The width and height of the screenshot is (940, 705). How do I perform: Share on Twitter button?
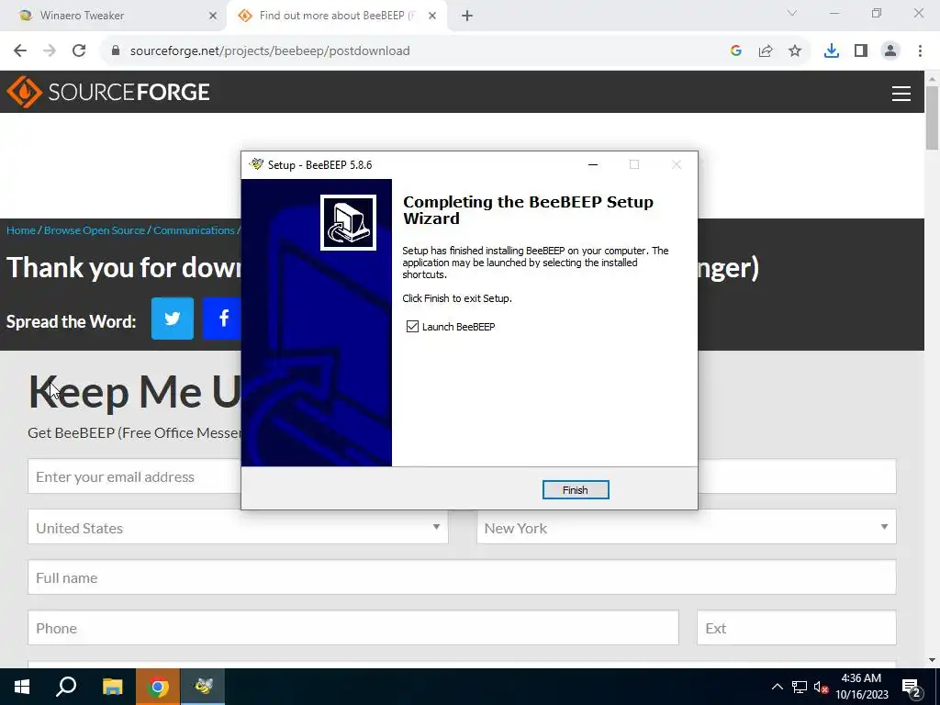[173, 319]
